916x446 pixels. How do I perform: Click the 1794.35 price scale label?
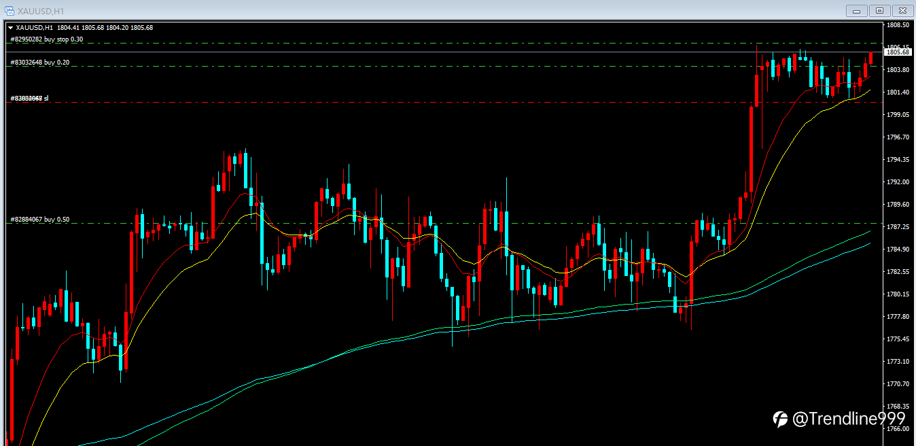898,160
